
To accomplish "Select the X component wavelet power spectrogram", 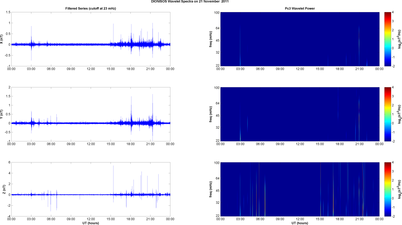I will click(x=300, y=39).
